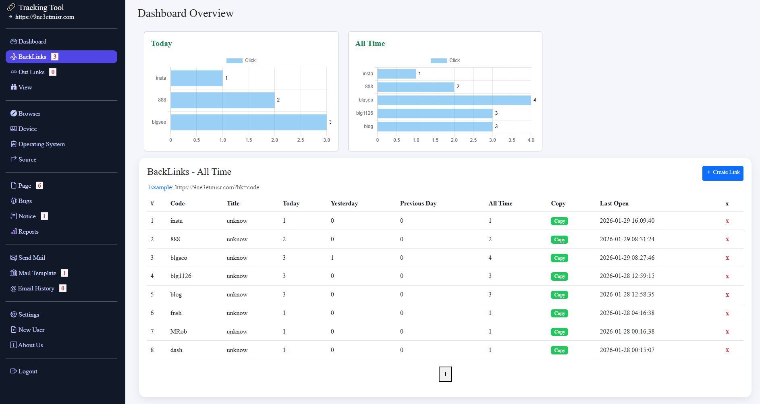Delete the blgseo backlink row

tap(727, 258)
